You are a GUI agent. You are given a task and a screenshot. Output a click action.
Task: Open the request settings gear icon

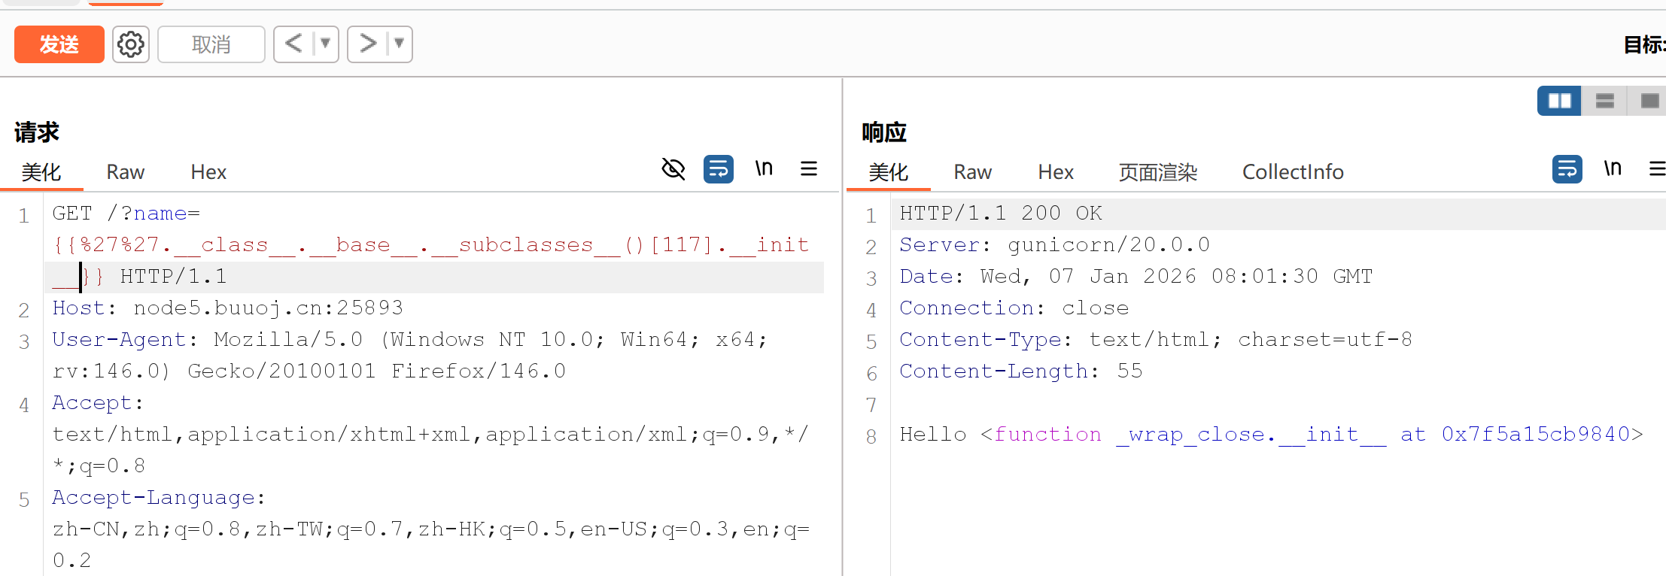131,44
